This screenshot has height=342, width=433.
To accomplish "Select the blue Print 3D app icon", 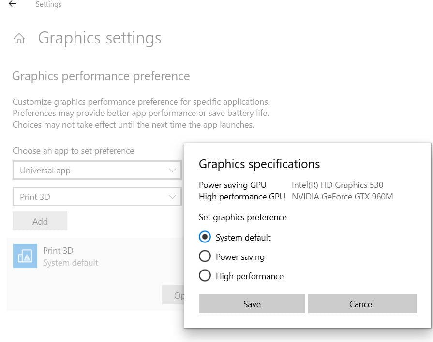I will (25, 256).
